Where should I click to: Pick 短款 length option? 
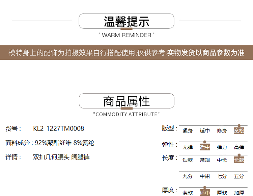pos(188,160)
